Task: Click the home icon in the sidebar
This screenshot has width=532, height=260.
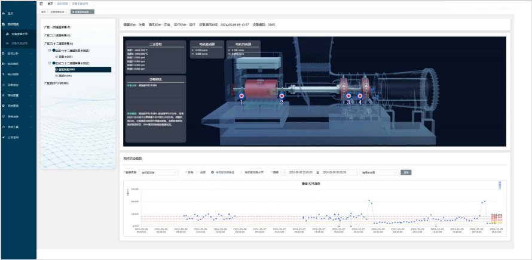Action: (4, 14)
